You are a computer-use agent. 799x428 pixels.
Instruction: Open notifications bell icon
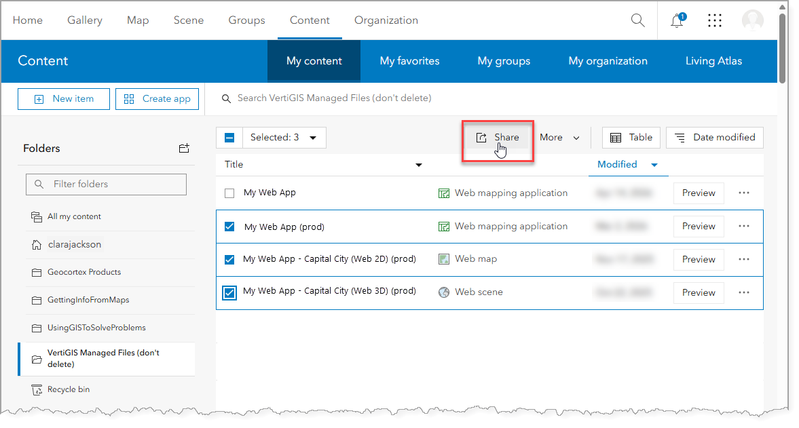pyautogui.click(x=677, y=20)
